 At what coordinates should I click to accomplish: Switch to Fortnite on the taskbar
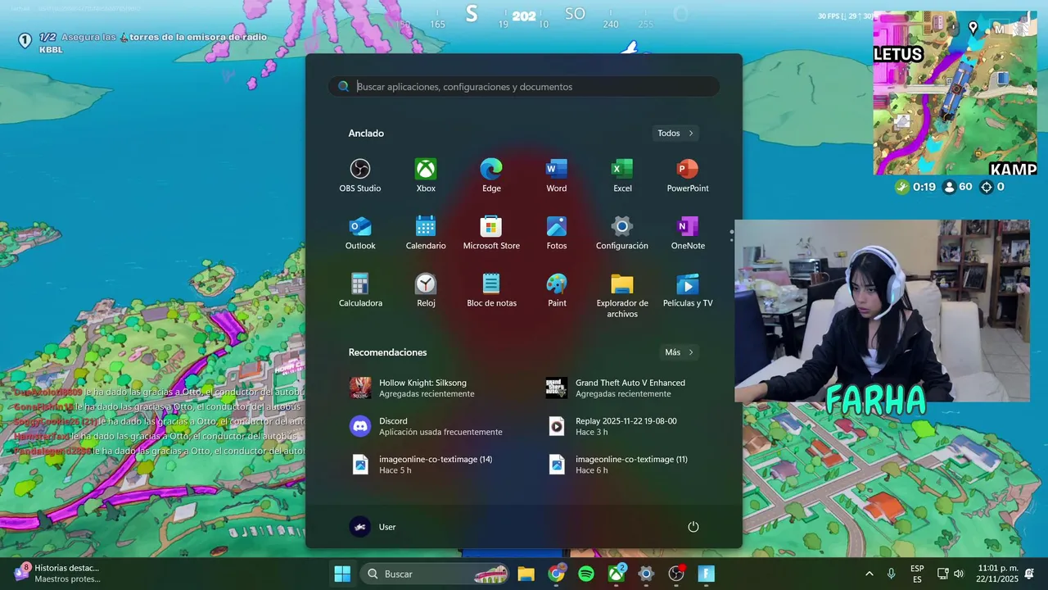707,574
